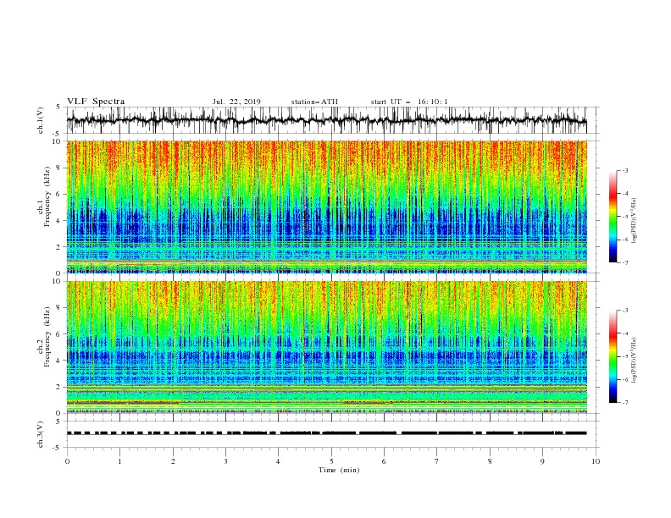
Task: Click the "-7" tick on the ch.1 colorbar
Action: coord(624,262)
